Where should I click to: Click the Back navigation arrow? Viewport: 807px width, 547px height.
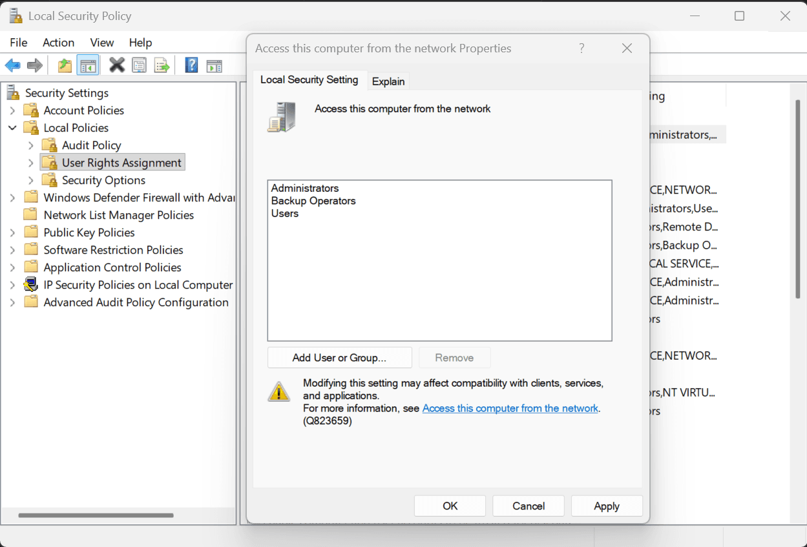(x=13, y=65)
